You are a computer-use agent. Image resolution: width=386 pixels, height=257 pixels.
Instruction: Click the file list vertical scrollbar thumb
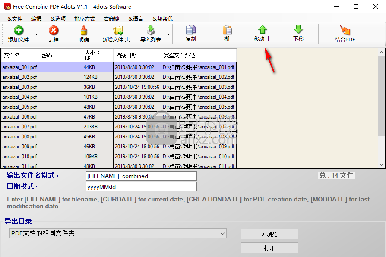point(381,96)
